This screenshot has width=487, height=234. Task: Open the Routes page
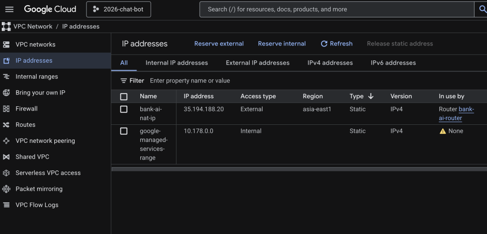26,125
